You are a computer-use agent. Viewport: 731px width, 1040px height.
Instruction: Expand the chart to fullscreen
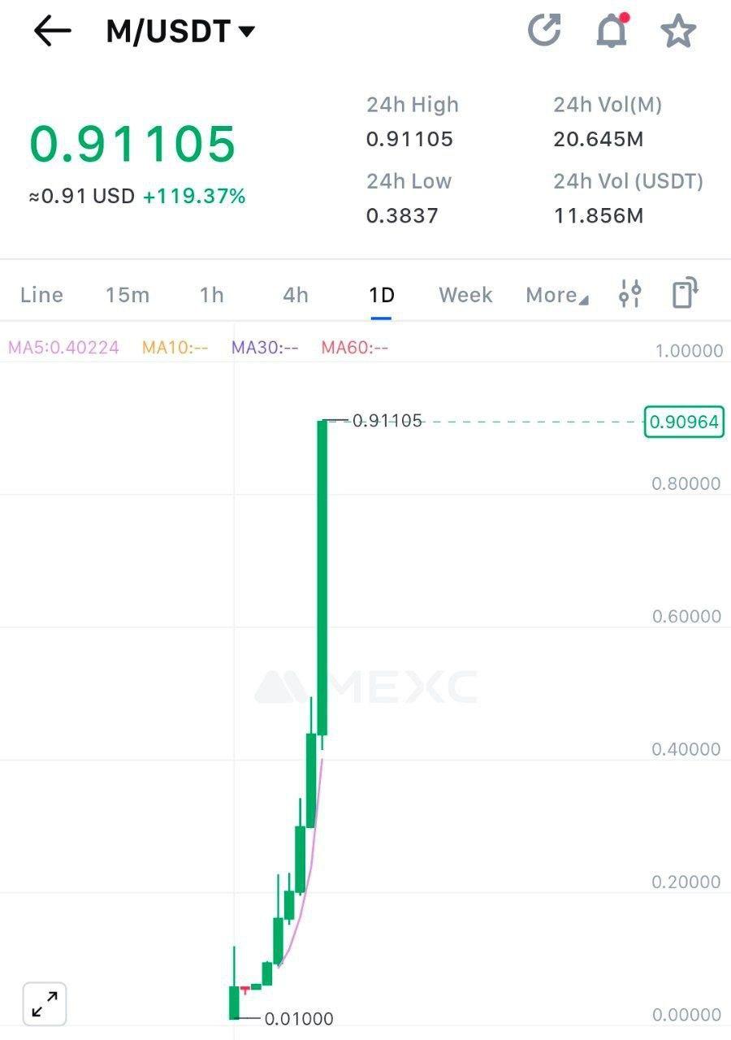coord(45,1004)
